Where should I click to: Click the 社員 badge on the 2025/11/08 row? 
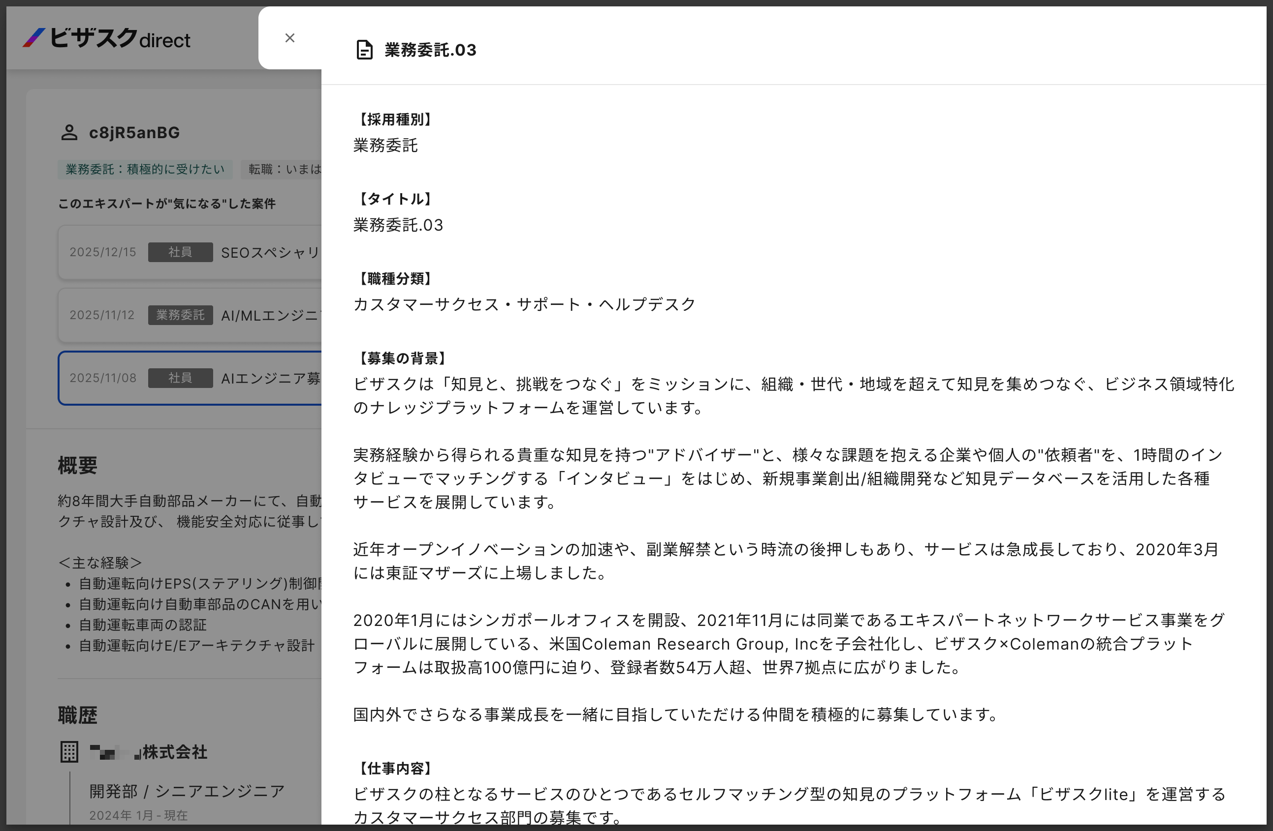point(180,378)
